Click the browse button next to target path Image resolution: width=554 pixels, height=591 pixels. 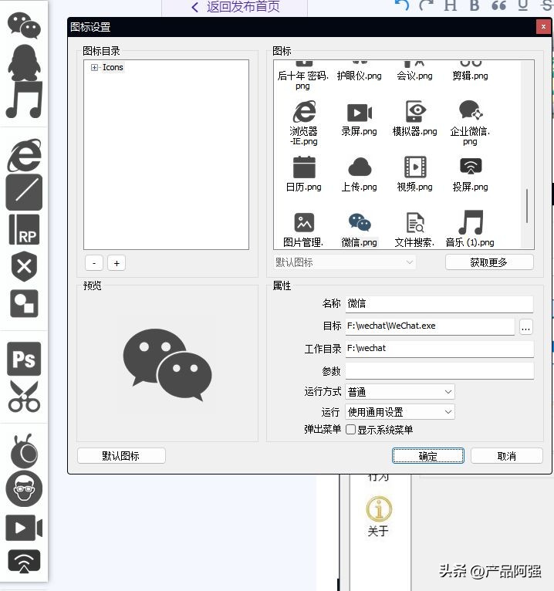tap(525, 327)
